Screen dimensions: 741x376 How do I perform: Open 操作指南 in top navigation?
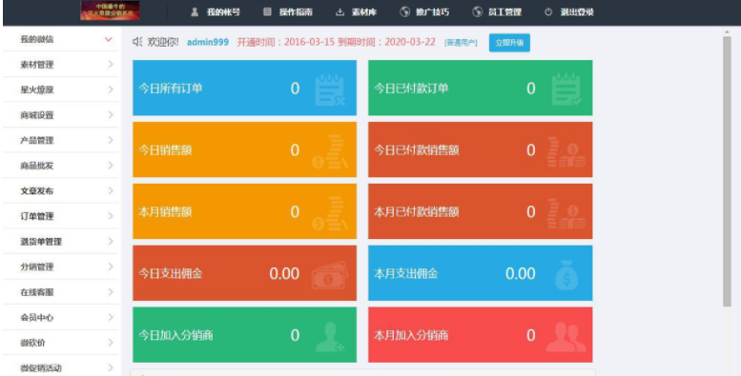pos(296,12)
